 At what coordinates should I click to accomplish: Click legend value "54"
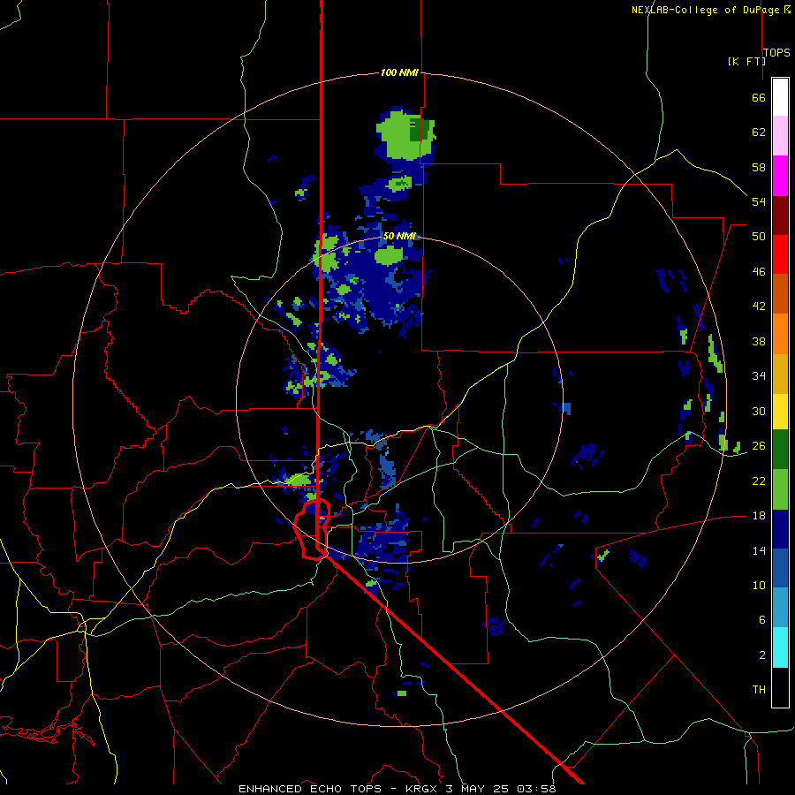(x=759, y=201)
